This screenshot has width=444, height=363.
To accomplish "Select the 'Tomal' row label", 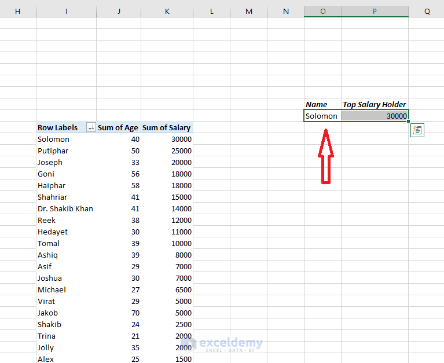I will pyautogui.click(x=66, y=244).
